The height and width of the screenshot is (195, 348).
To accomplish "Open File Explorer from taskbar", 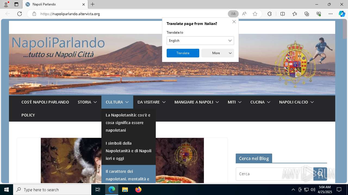I will (x=125, y=190).
